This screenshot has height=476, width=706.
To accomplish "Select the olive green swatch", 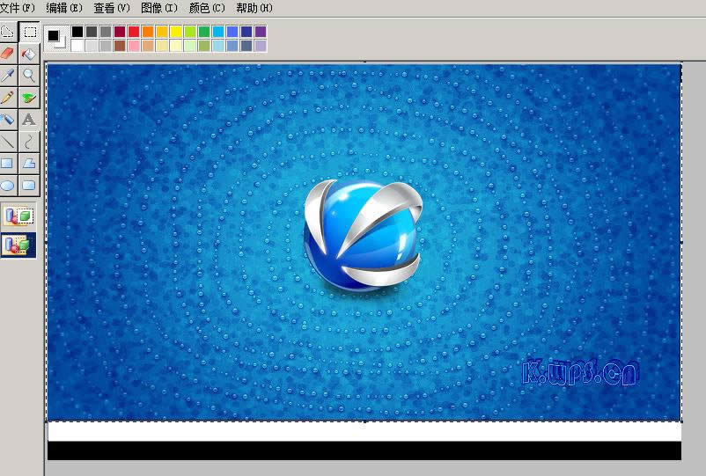I will (x=204, y=46).
